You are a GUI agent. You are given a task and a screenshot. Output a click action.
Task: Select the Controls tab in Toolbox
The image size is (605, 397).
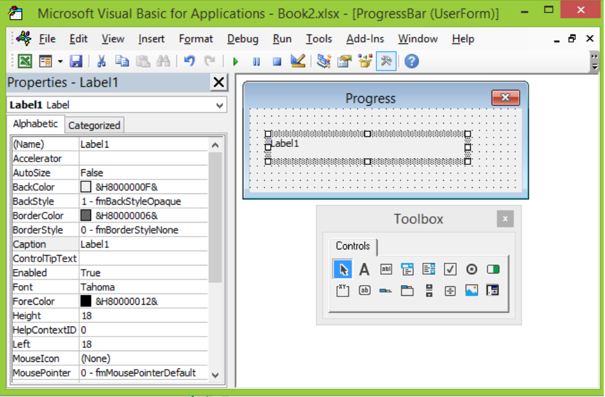pos(353,246)
